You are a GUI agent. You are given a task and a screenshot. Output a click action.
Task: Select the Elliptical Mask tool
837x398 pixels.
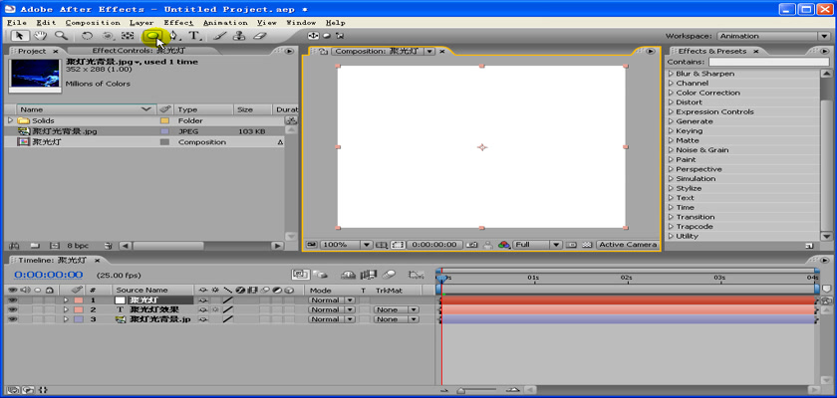coord(152,36)
